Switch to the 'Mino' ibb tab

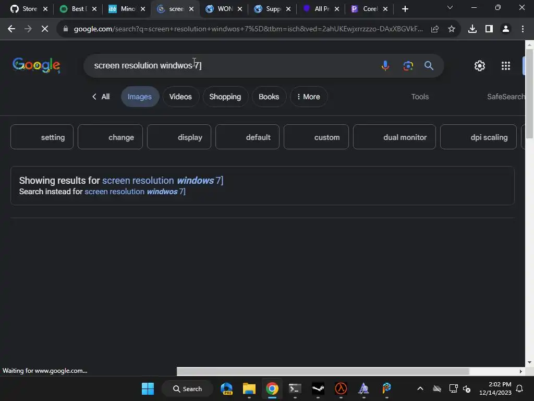point(127,9)
